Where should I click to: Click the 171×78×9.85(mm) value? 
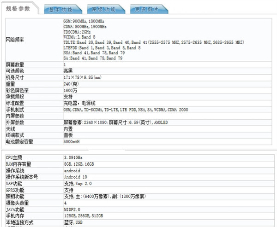click(x=82, y=77)
